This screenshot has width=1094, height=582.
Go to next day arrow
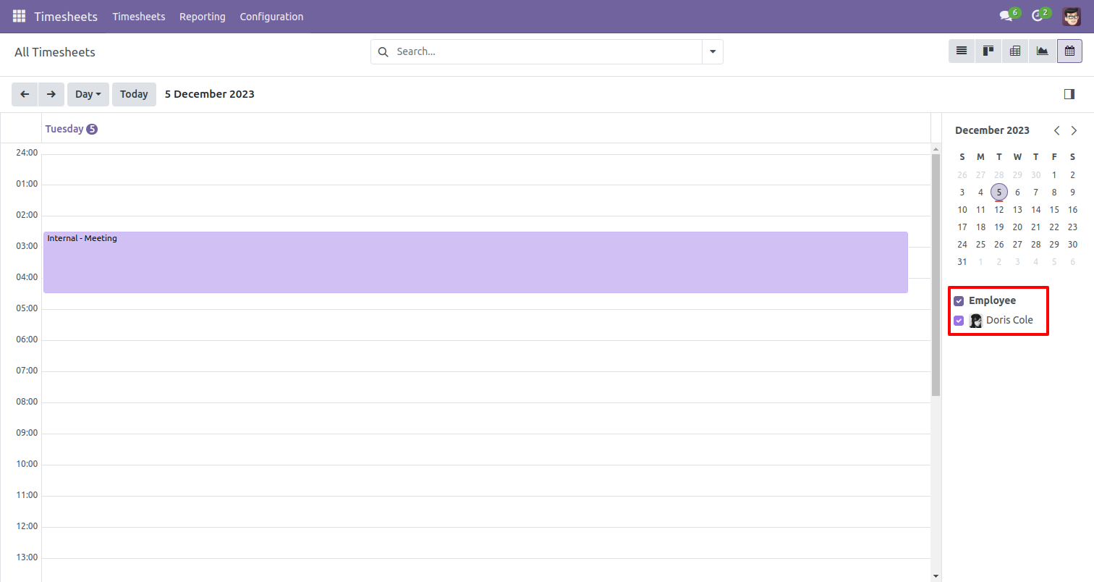pos(51,94)
